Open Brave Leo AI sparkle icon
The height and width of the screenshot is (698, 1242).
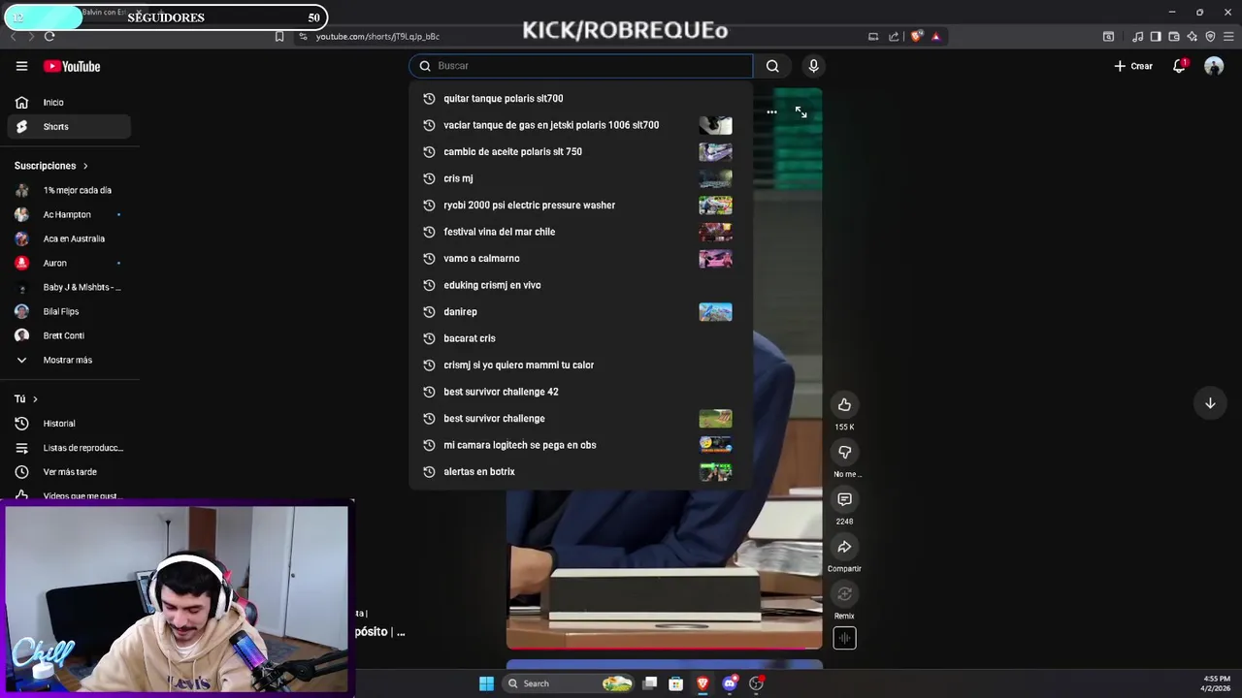(x=1192, y=37)
